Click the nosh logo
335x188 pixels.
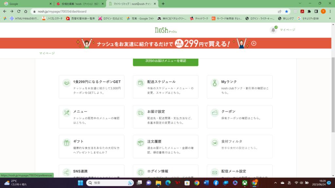pos(166,30)
